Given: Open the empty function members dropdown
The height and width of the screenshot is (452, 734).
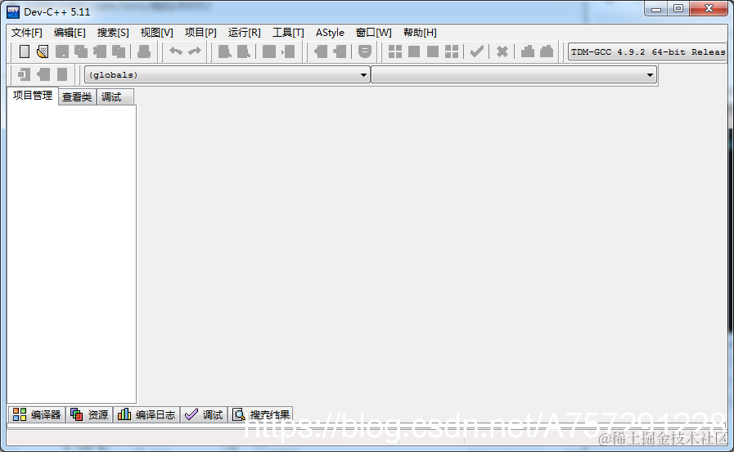Looking at the screenshot, I should point(514,74).
